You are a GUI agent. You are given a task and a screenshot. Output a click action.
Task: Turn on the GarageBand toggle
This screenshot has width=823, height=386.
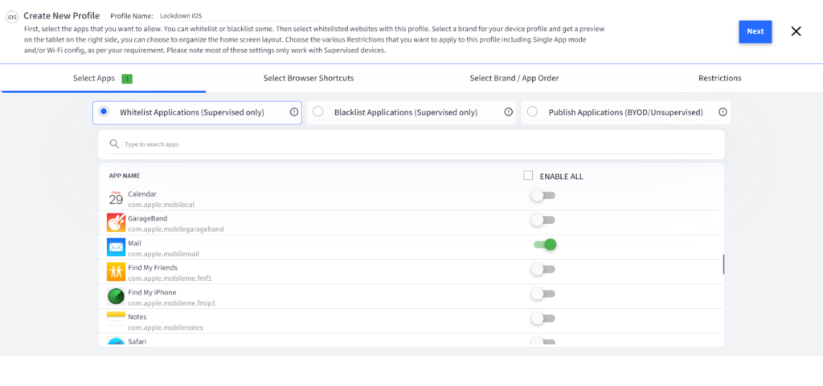(x=543, y=220)
